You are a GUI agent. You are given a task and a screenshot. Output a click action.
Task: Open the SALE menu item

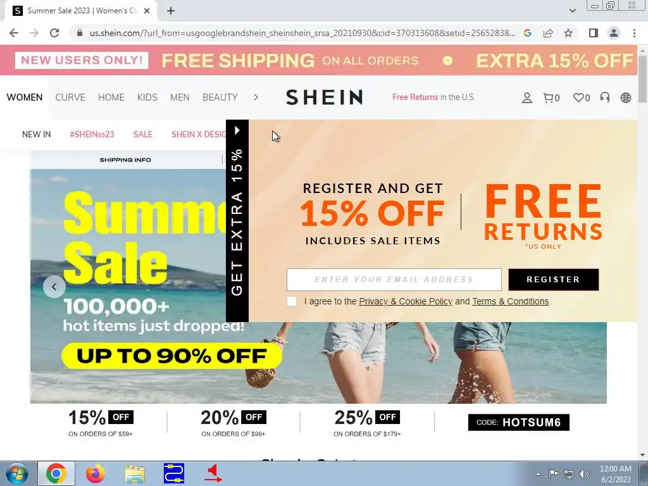[143, 134]
